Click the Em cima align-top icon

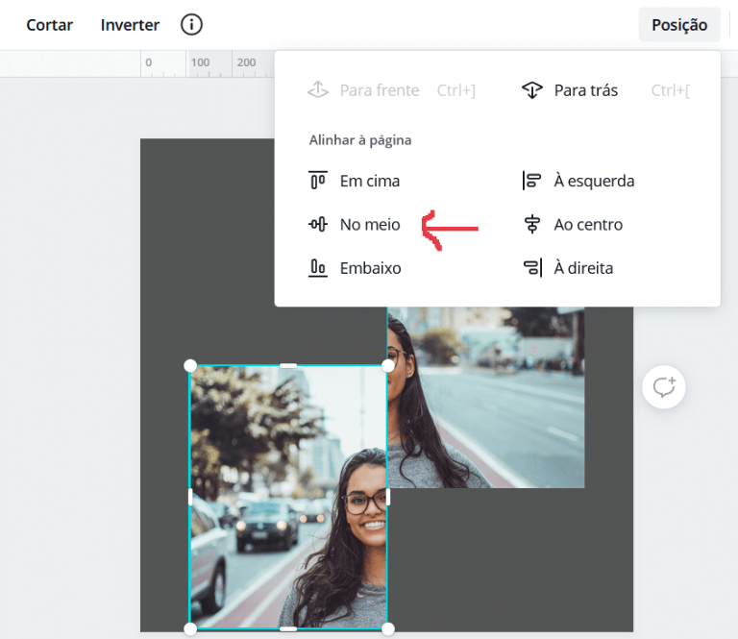pyautogui.click(x=318, y=181)
